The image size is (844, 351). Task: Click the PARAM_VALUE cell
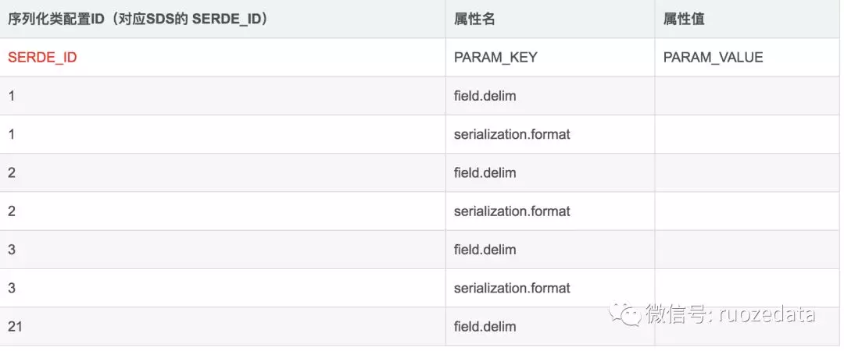pyautogui.click(x=713, y=57)
